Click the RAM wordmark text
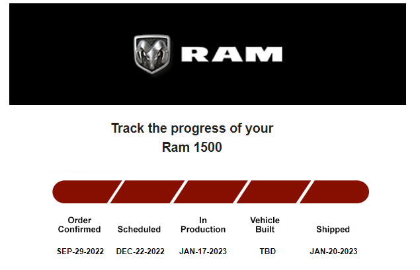Viewport: 420px width, 270px height. tap(231, 54)
